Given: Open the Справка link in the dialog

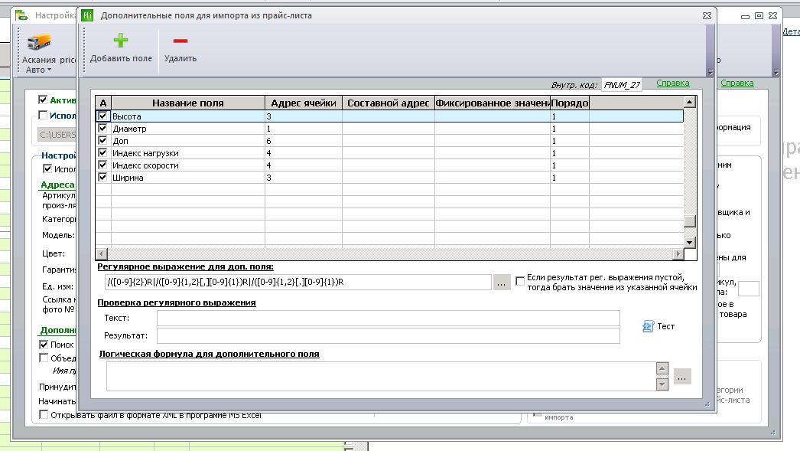Looking at the screenshot, I should [x=672, y=83].
